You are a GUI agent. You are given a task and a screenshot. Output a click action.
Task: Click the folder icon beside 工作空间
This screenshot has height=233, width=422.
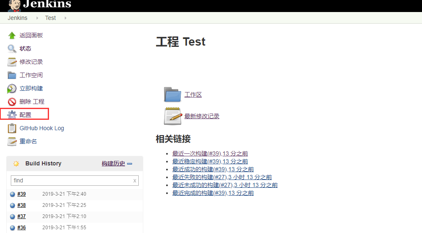pyautogui.click(x=12, y=75)
